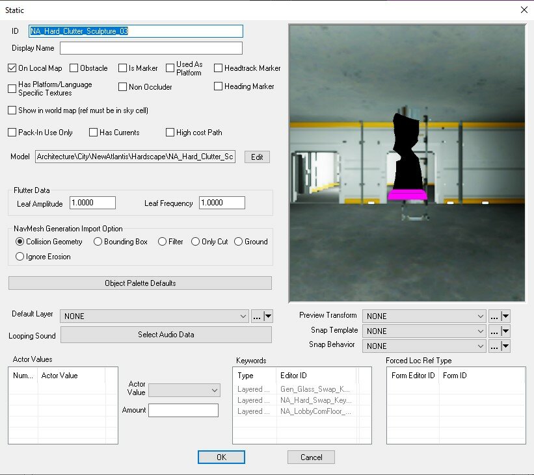Screen dimensions: 534x475
Task: Click Form Editor ID column header
Action: [413, 376]
